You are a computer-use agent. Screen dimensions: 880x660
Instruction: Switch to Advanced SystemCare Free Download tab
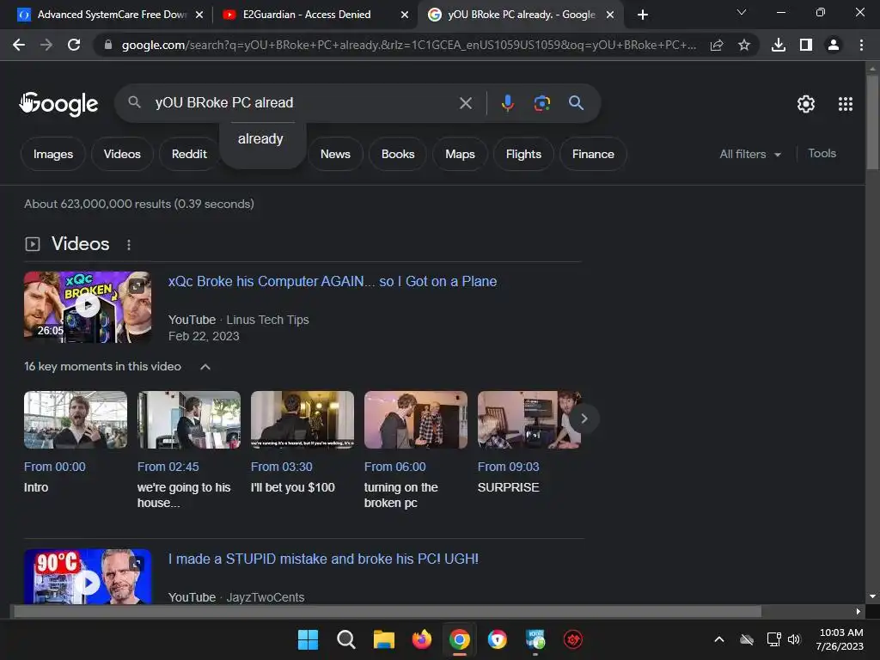click(x=109, y=15)
